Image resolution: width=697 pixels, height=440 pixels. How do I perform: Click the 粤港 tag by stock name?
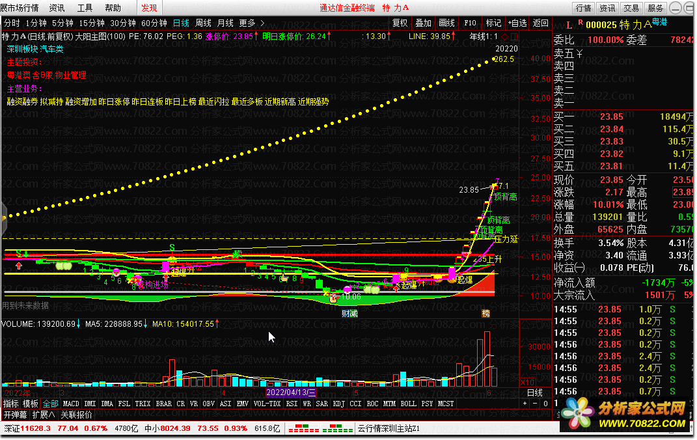click(x=660, y=21)
